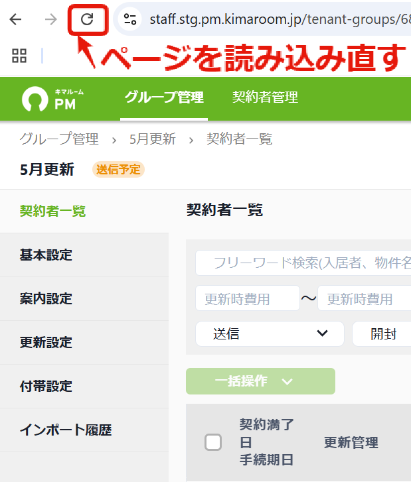Go to グループ管理 breadcrumb link

[x=59, y=139]
